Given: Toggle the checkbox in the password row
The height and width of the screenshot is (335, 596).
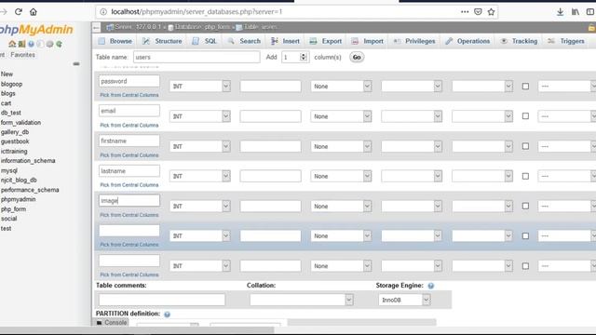Looking at the screenshot, I should (525, 87).
